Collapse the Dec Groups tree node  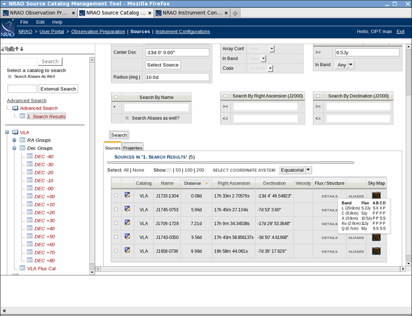14,148
